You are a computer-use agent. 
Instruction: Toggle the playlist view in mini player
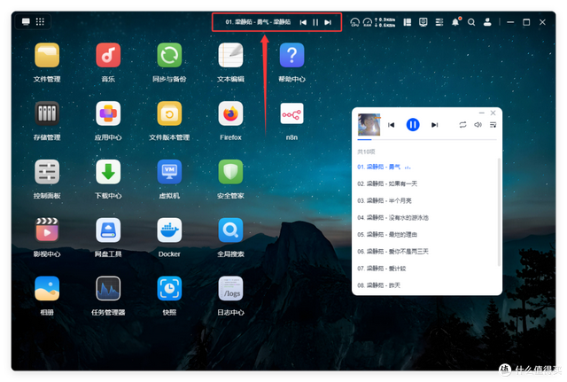(493, 125)
